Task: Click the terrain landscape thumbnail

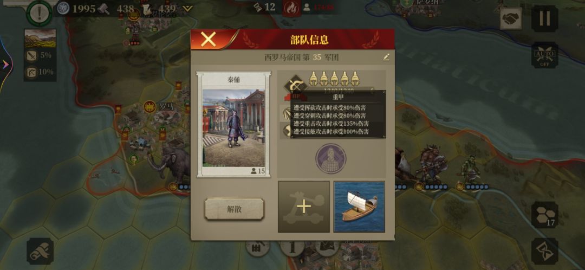Action: click(x=40, y=38)
